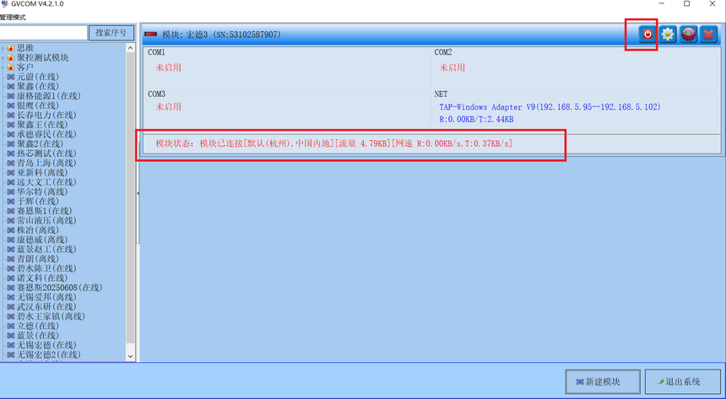Viewport: 726px width, 399px height.
Task: Select module 青岛上海(离线)
Action: coord(46,163)
